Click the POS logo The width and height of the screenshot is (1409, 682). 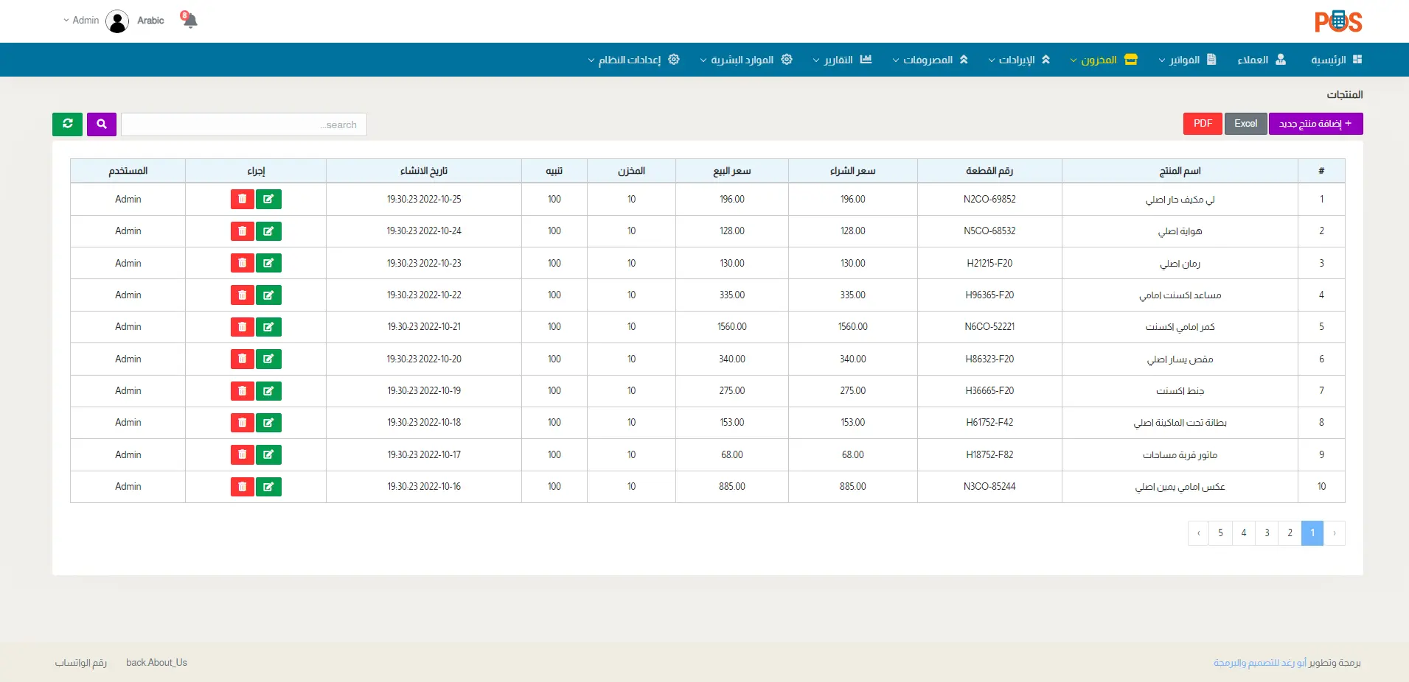click(1337, 21)
